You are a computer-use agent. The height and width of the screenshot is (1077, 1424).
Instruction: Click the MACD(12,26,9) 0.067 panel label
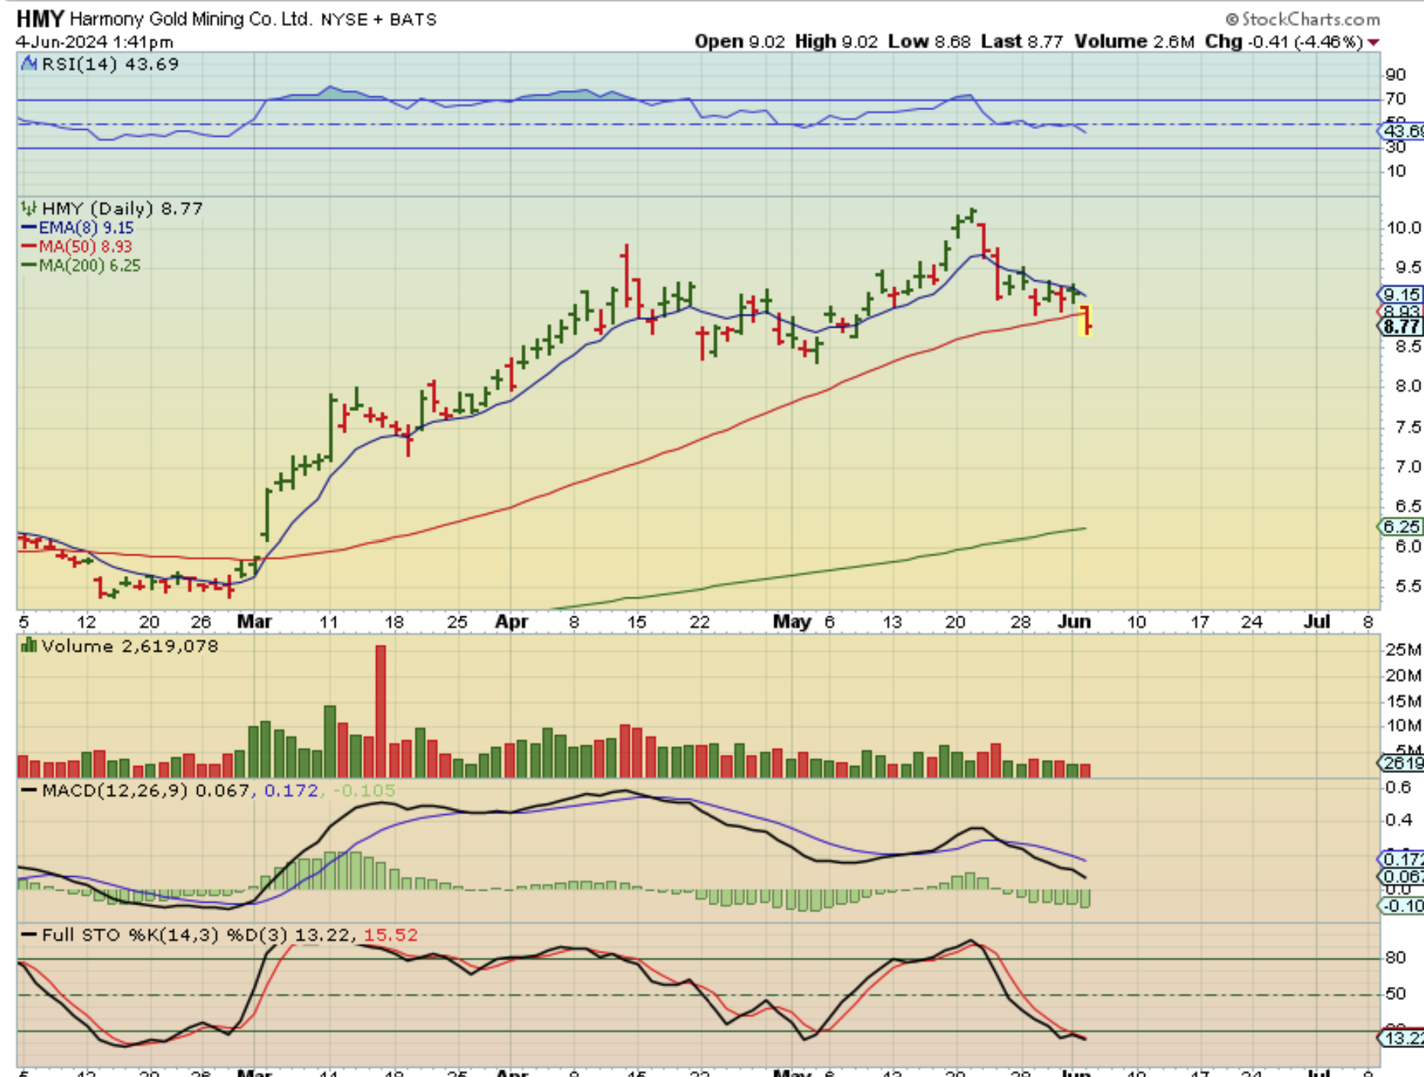pyautogui.click(x=145, y=791)
